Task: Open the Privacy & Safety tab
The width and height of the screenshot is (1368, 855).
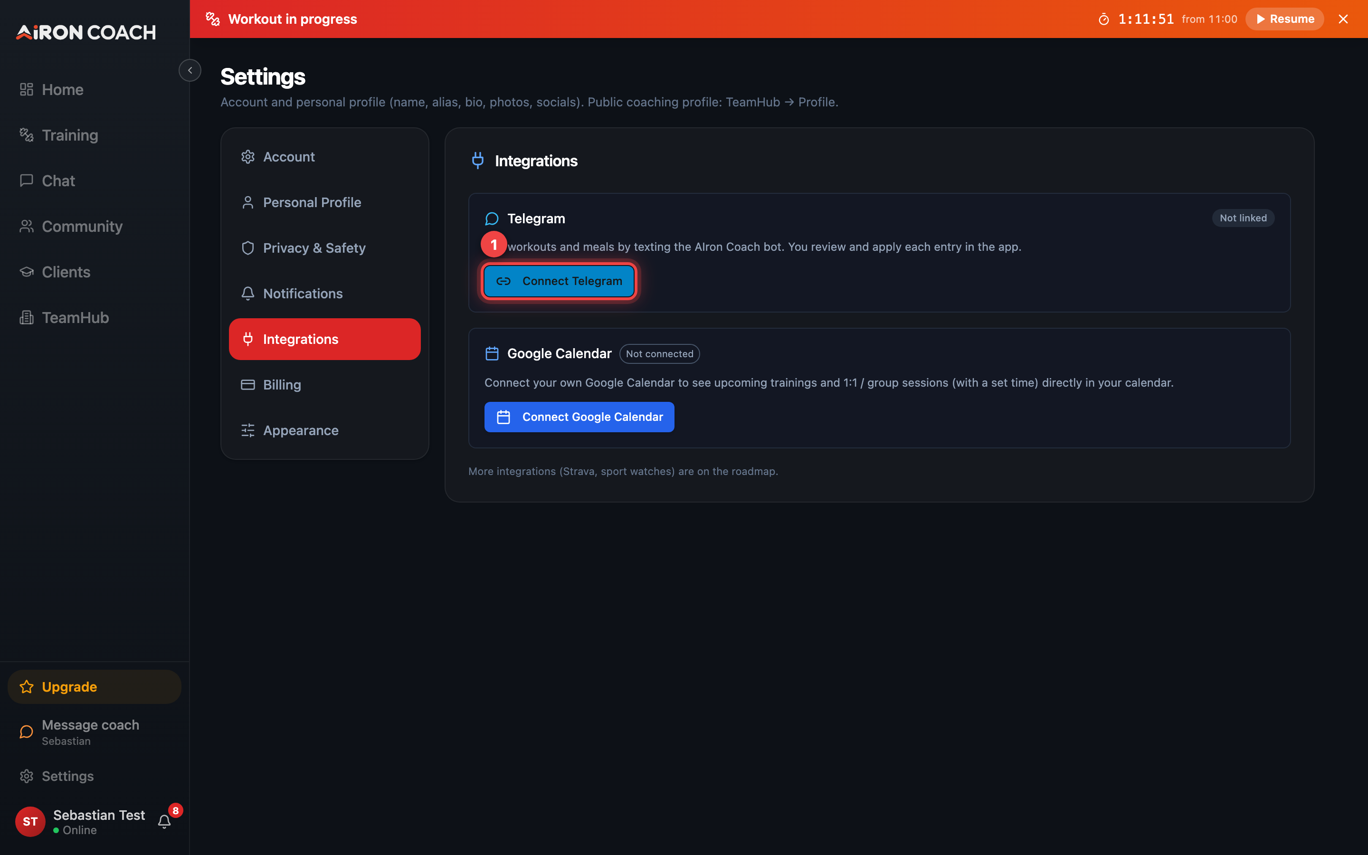Action: click(x=324, y=248)
